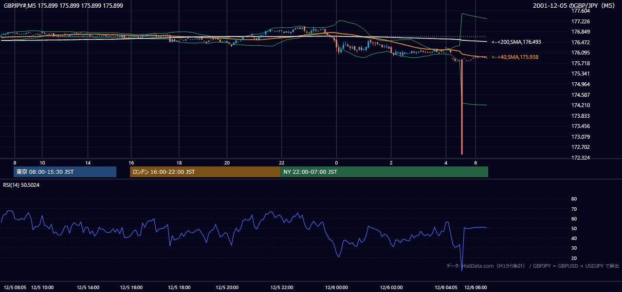The width and height of the screenshot is (622, 292).
Task: Click the RSI(14) 50.5024 indicator label
Action: click(21, 185)
